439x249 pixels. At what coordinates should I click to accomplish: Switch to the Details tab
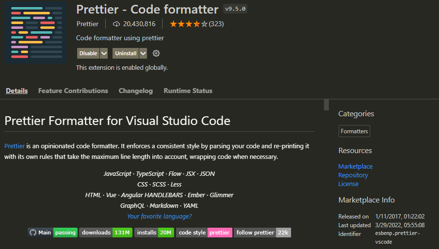click(17, 91)
